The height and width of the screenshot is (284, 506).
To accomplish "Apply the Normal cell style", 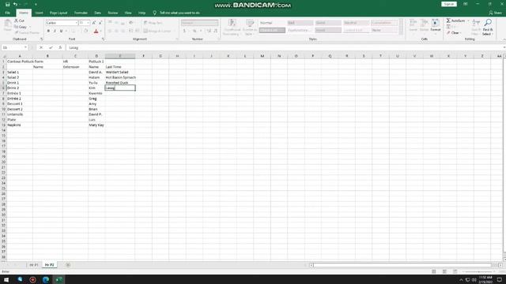I will (272, 23).
